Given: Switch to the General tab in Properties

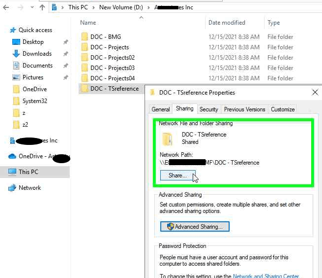Looking at the screenshot, I should [x=161, y=109].
